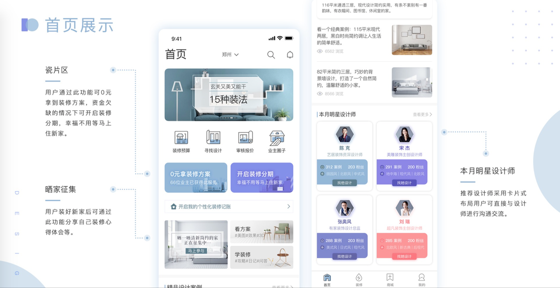Click the 9:41 status bar time
This screenshot has height=288, width=560.
[x=177, y=38]
